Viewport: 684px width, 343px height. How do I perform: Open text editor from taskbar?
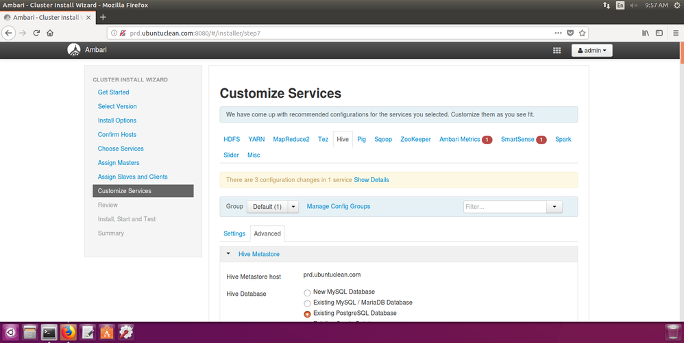coord(87,333)
